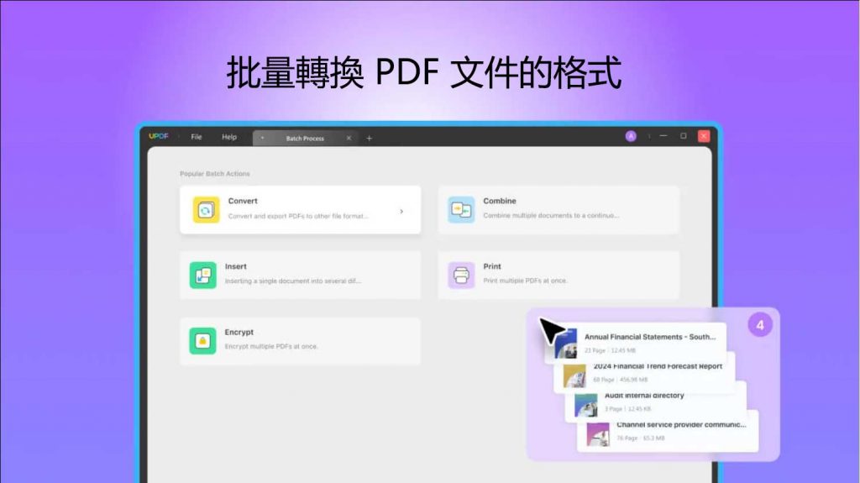This screenshot has height=483, width=860.
Task: Click the yellow Convert icon
Action: pyautogui.click(x=206, y=210)
